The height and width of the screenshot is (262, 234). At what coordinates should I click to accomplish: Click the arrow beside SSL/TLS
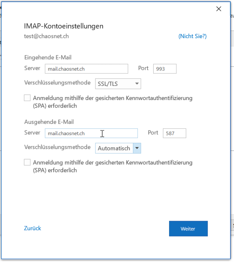tap(137, 84)
